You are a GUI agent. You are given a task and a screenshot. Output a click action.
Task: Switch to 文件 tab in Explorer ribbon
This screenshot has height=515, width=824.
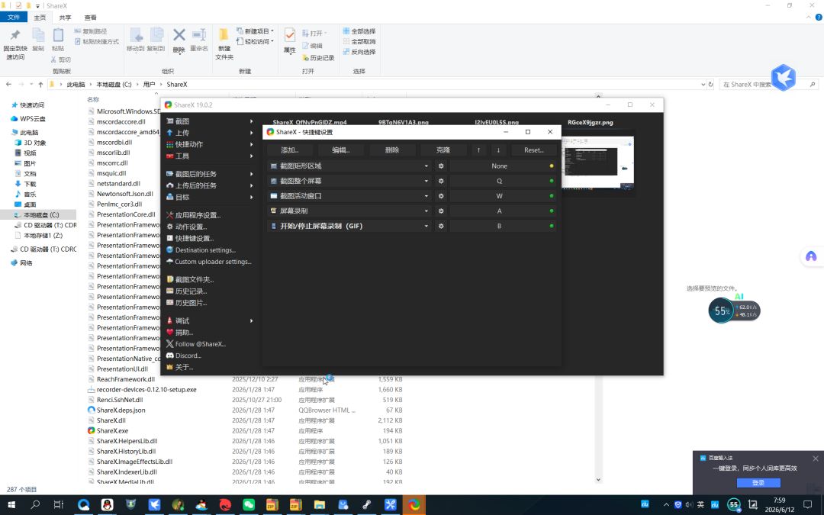(14, 18)
